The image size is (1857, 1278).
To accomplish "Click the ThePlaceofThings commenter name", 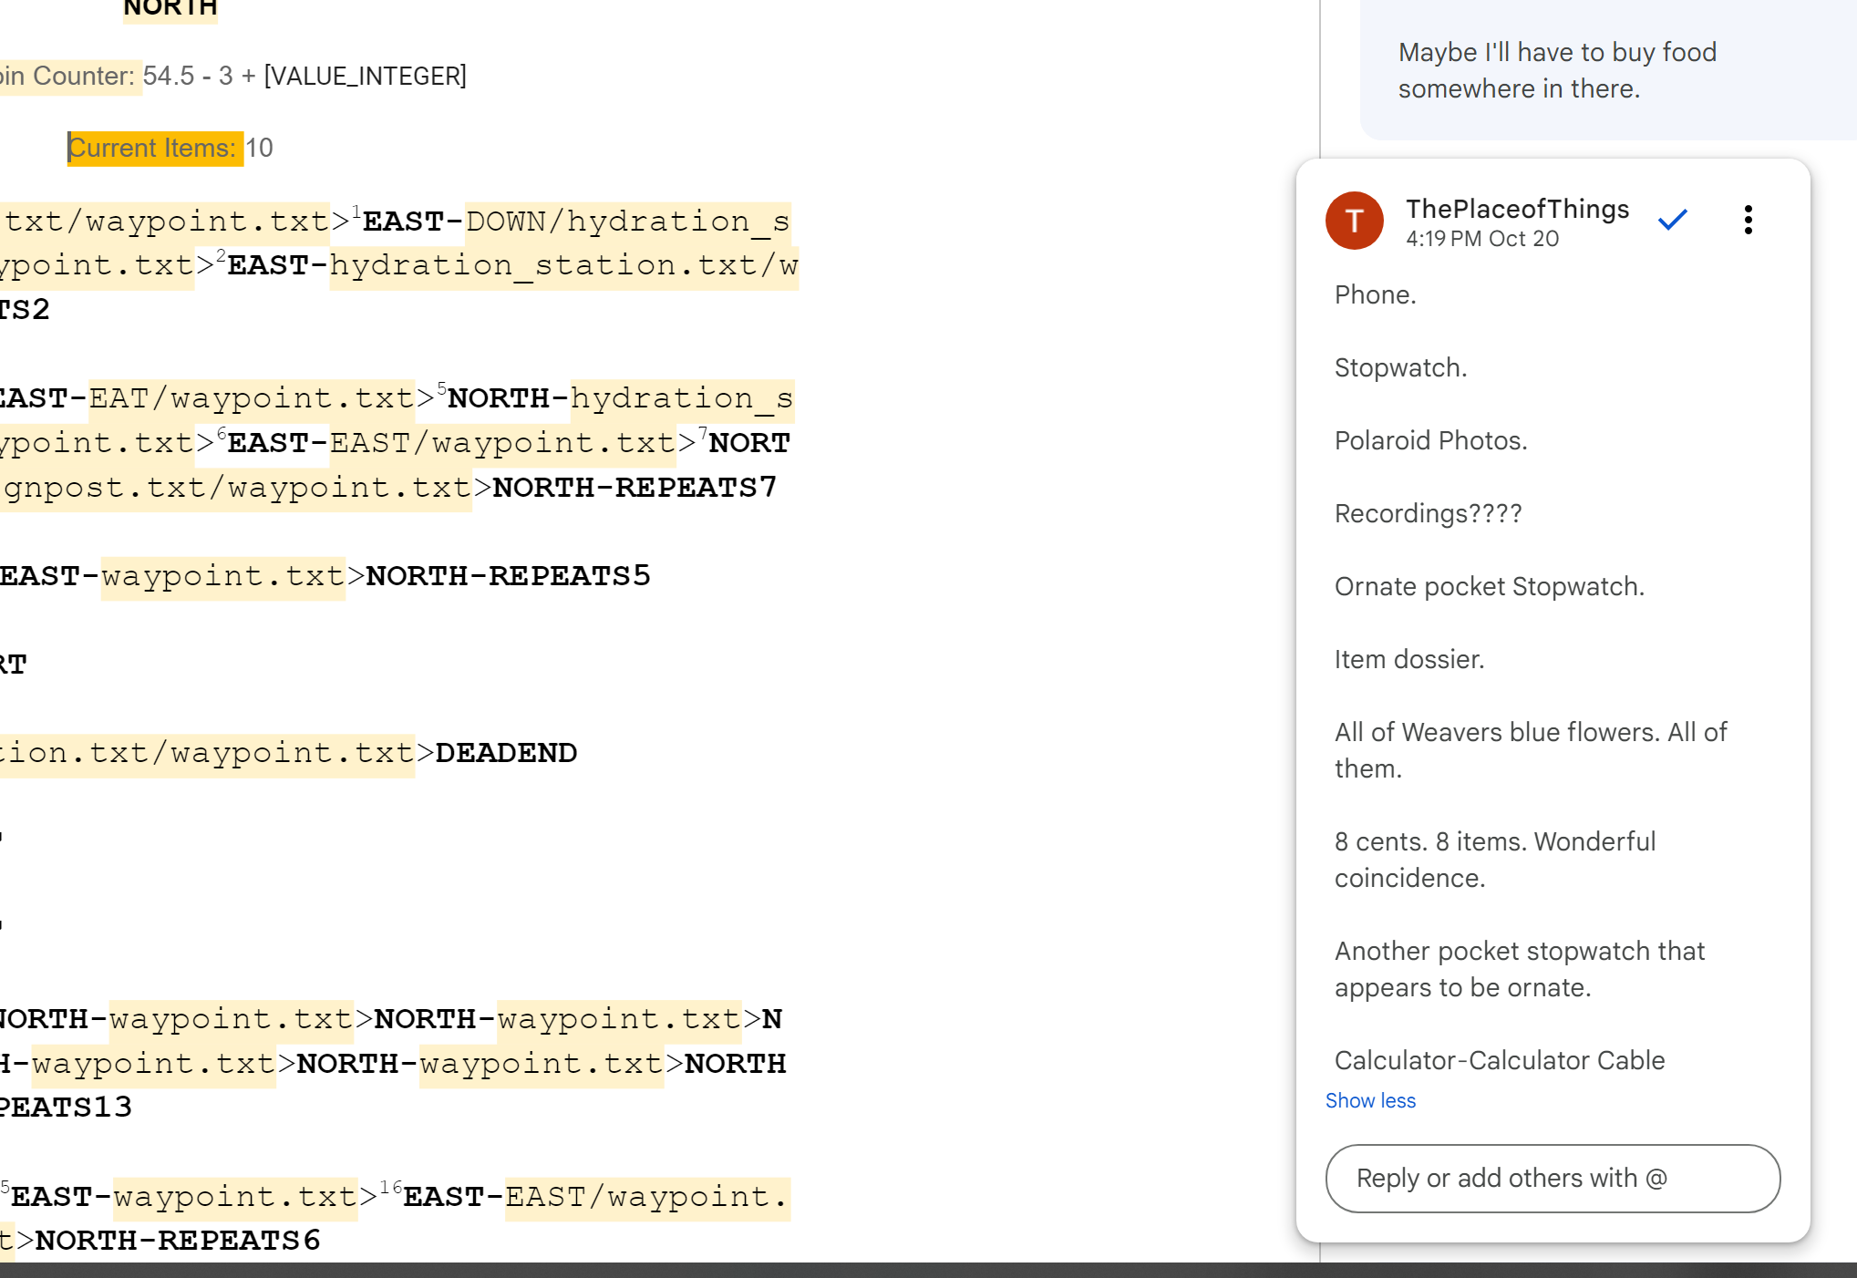I will click(x=1517, y=209).
